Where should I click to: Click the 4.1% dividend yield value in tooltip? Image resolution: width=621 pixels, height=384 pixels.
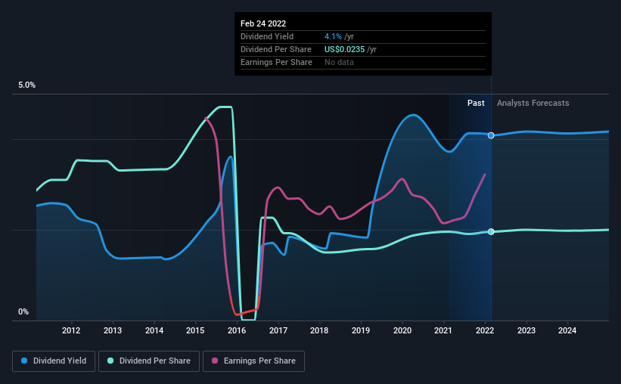pyautogui.click(x=333, y=36)
